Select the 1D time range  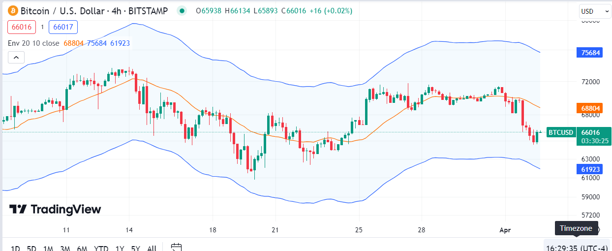click(15, 248)
